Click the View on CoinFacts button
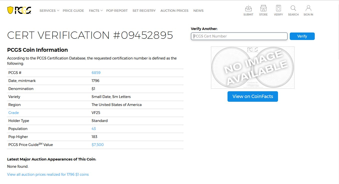This screenshot has width=339, height=184. pyautogui.click(x=252, y=96)
